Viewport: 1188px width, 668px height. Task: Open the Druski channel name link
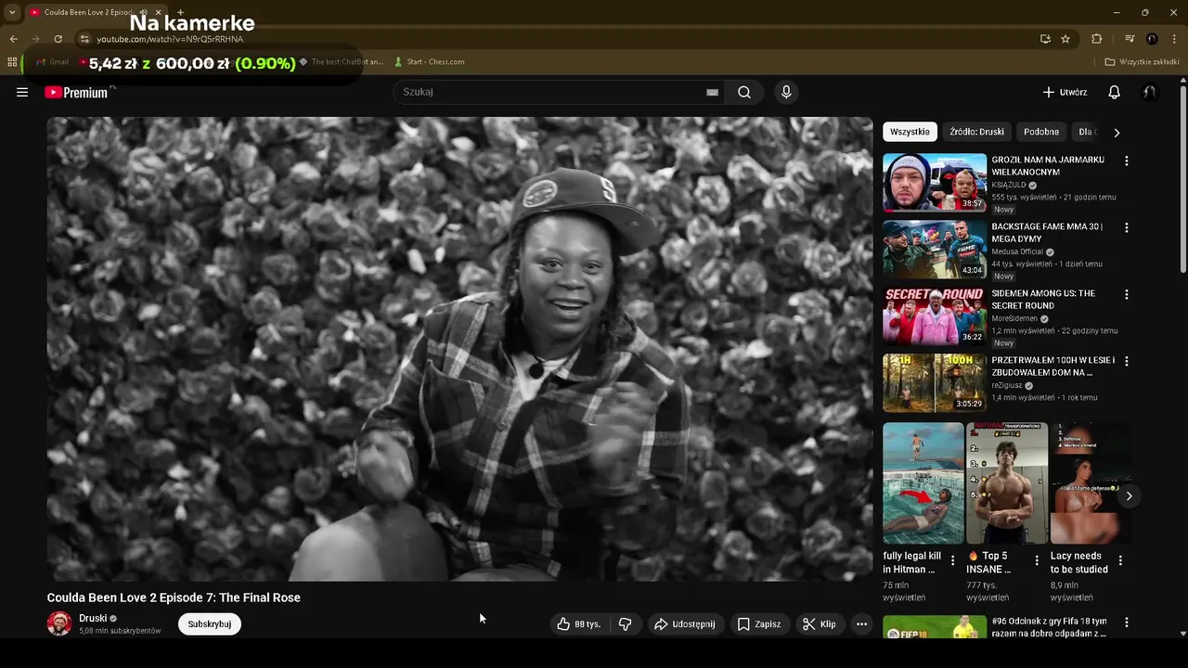(x=93, y=618)
